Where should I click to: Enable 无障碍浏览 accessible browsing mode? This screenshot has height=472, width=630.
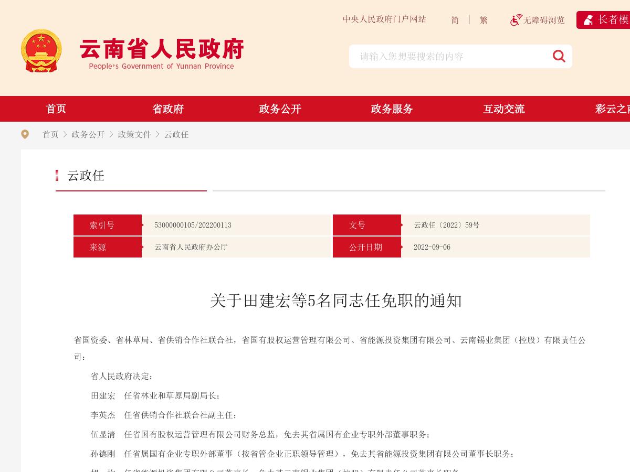tap(538, 20)
